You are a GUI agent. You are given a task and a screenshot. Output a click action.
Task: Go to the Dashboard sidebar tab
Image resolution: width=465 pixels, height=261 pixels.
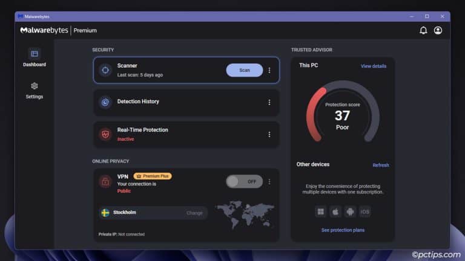[35, 57]
